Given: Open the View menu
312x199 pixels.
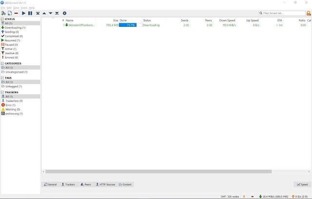Looking at the screenshot, I should pyautogui.click(x=16, y=8).
